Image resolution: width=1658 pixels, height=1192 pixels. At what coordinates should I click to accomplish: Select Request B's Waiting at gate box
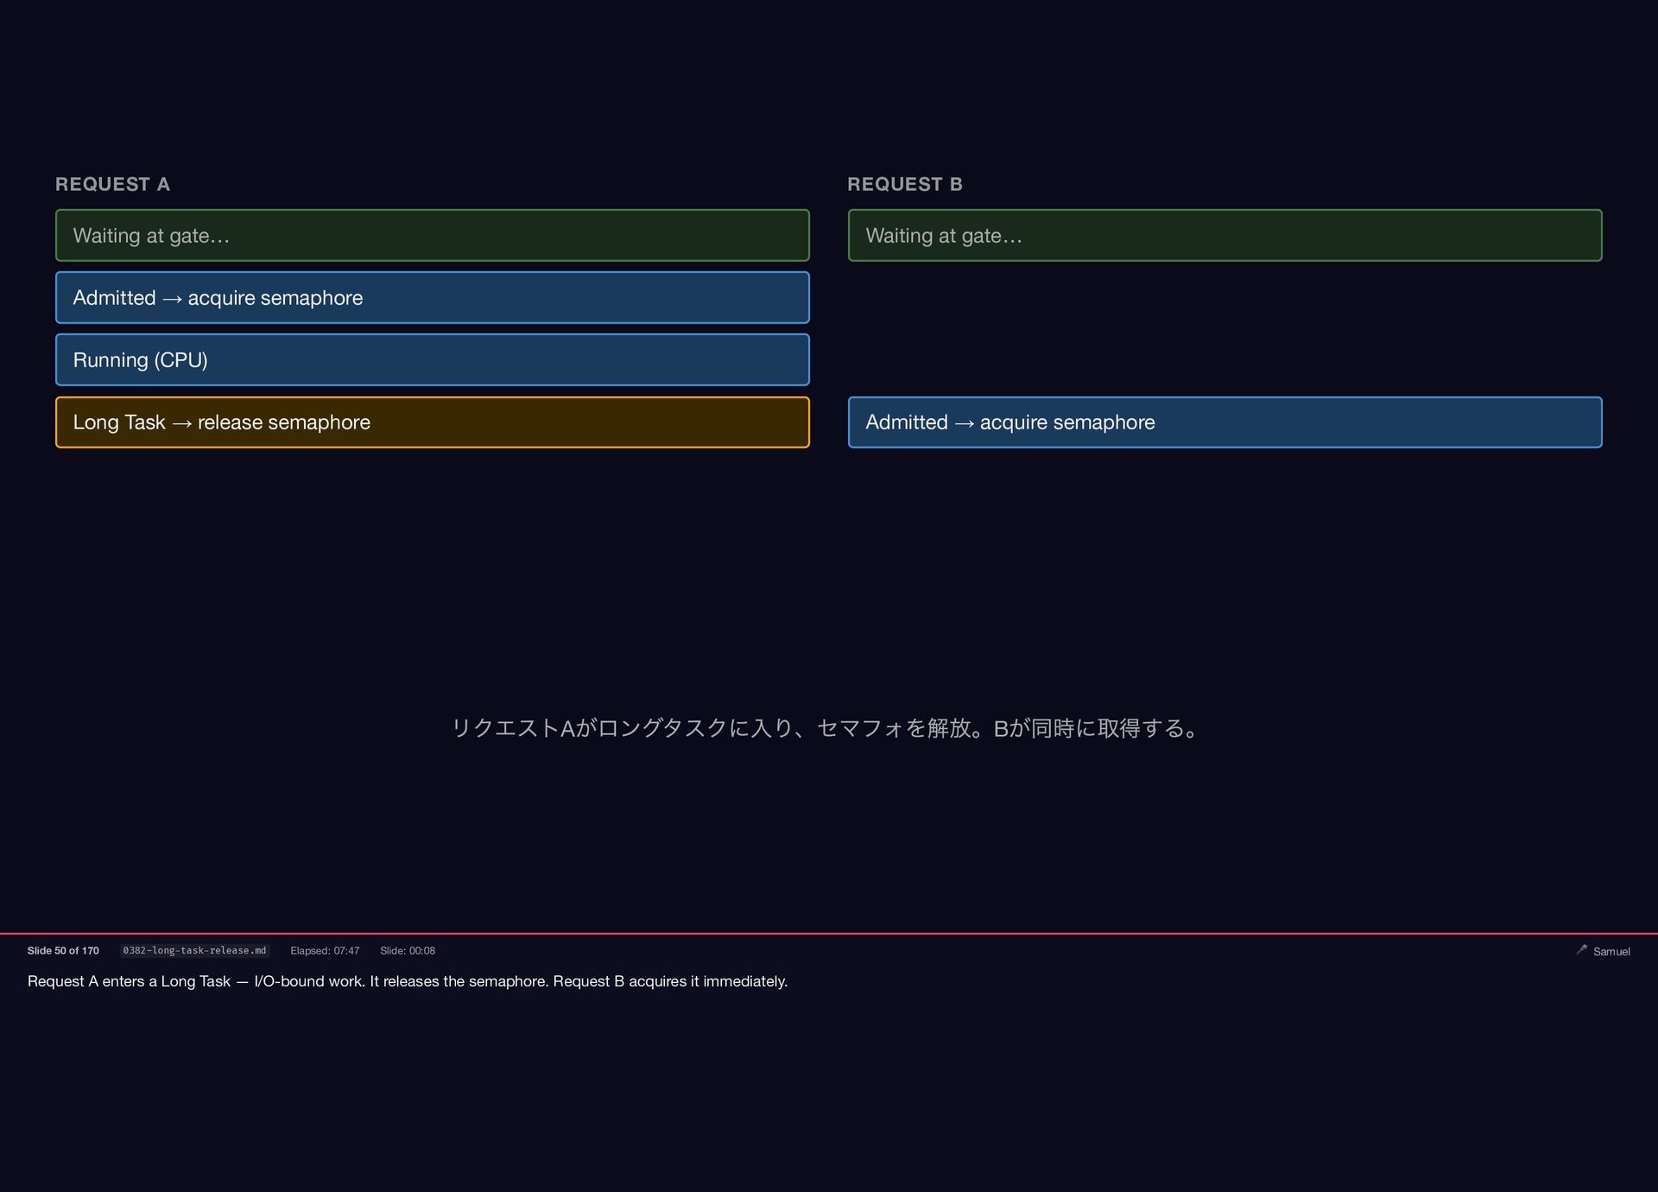coord(1225,235)
